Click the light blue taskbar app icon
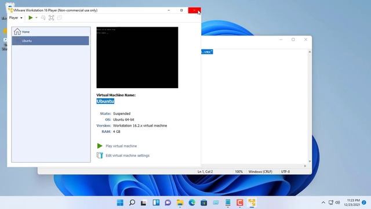 click(x=216, y=203)
